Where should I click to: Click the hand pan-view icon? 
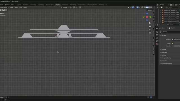coord(150,26)
